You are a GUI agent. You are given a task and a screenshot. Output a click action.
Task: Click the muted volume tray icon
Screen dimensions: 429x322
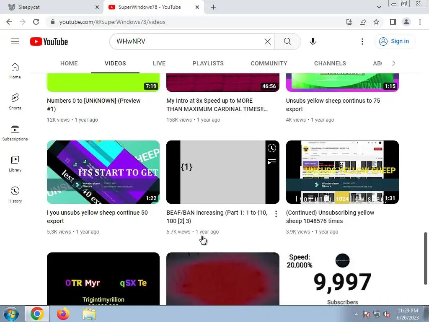387,314
